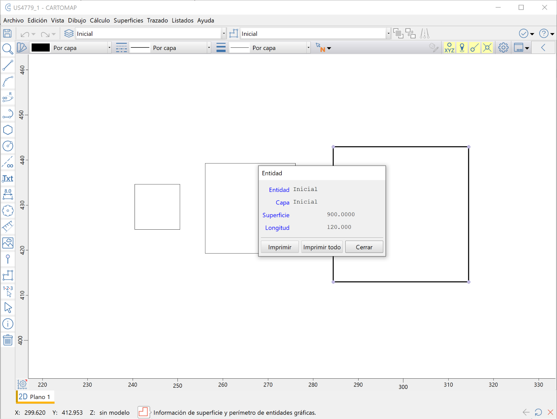This screenshot has width=557, height=419.
Task: Select the Txt text tool
Action: pos(8,178)
